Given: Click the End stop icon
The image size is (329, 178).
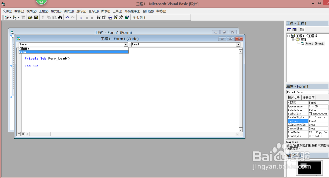Looking at the screenshot, I should 92,18.
